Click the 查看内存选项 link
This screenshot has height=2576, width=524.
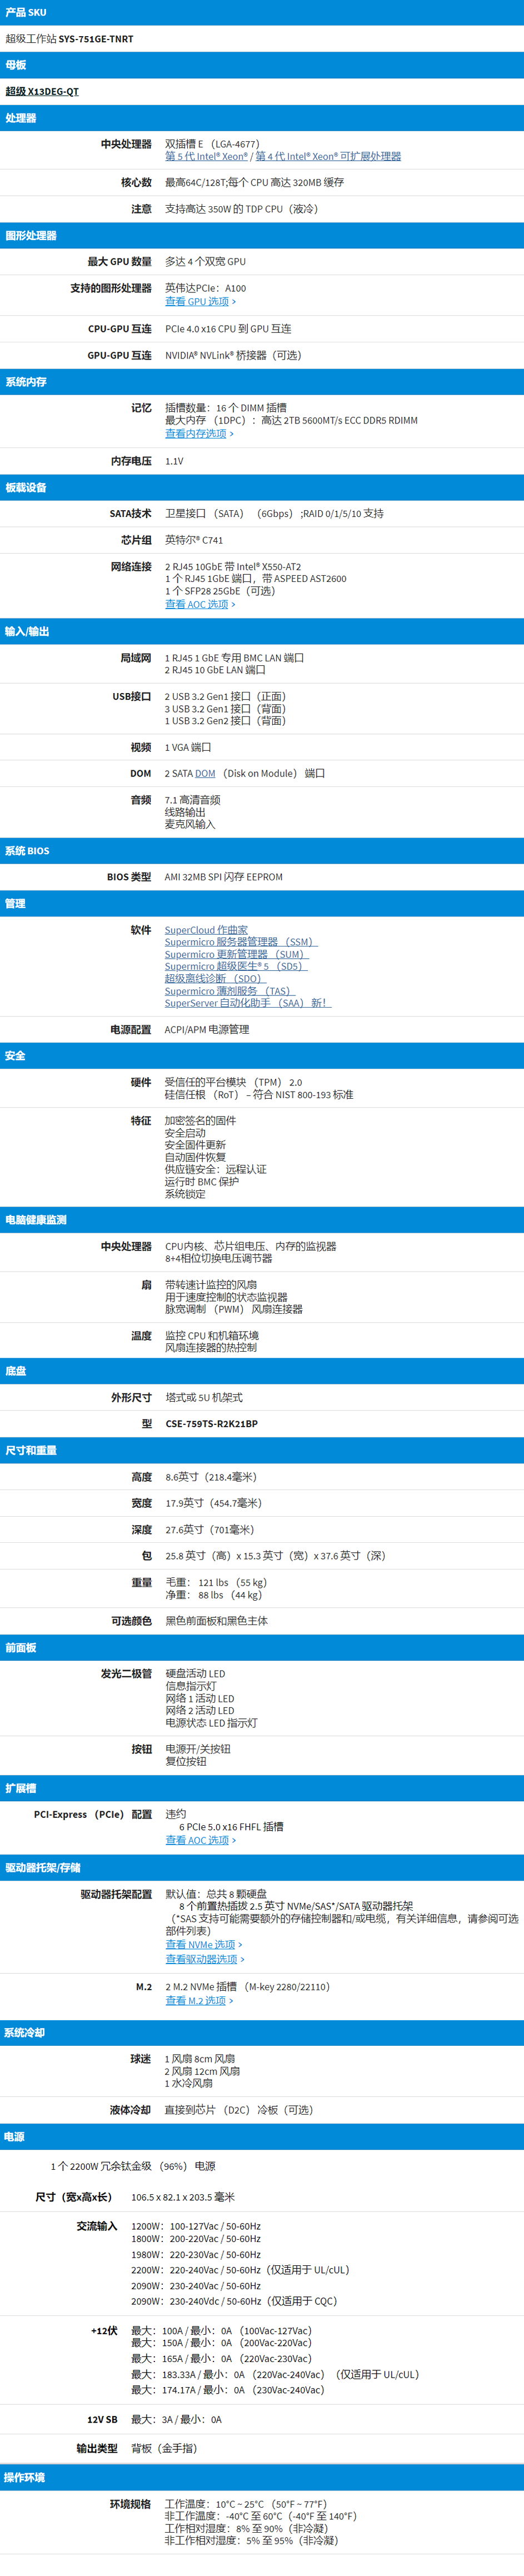197,433
